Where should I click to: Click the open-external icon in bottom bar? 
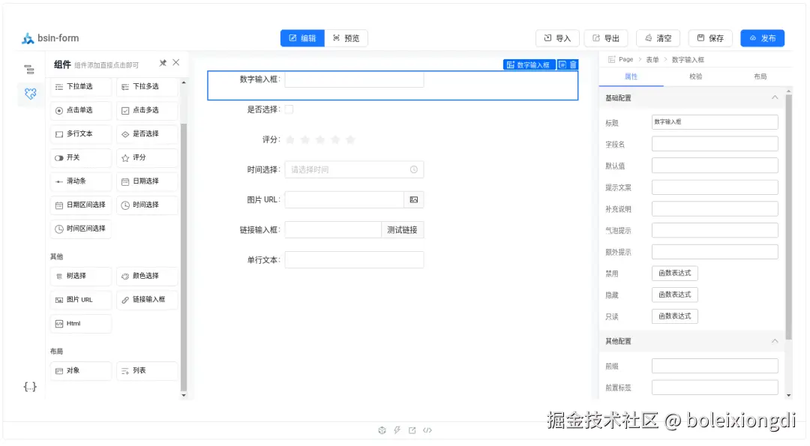click(412, 430)
